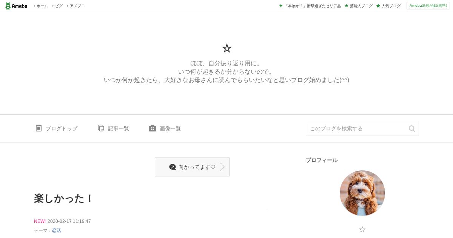Click the blog search input field

point(357,128)
